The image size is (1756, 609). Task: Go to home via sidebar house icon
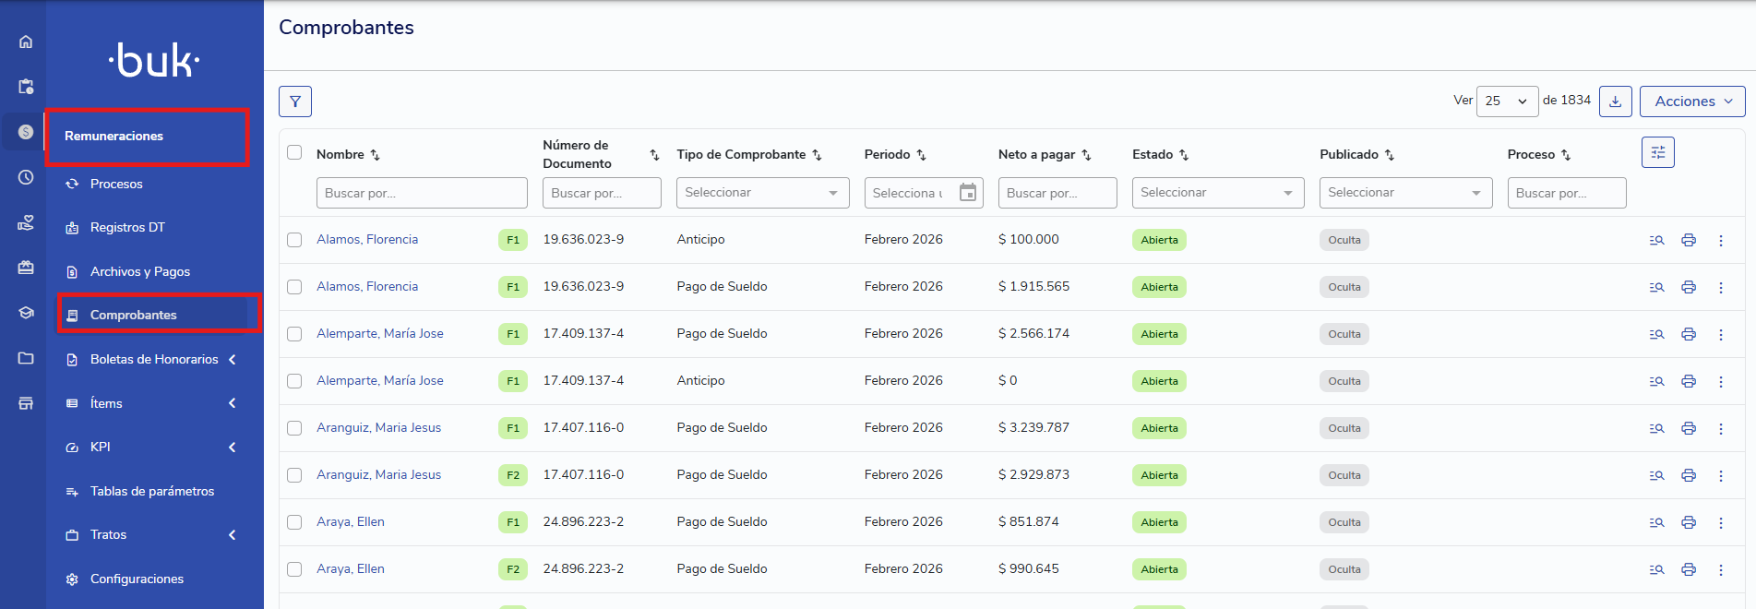point(26,42)
